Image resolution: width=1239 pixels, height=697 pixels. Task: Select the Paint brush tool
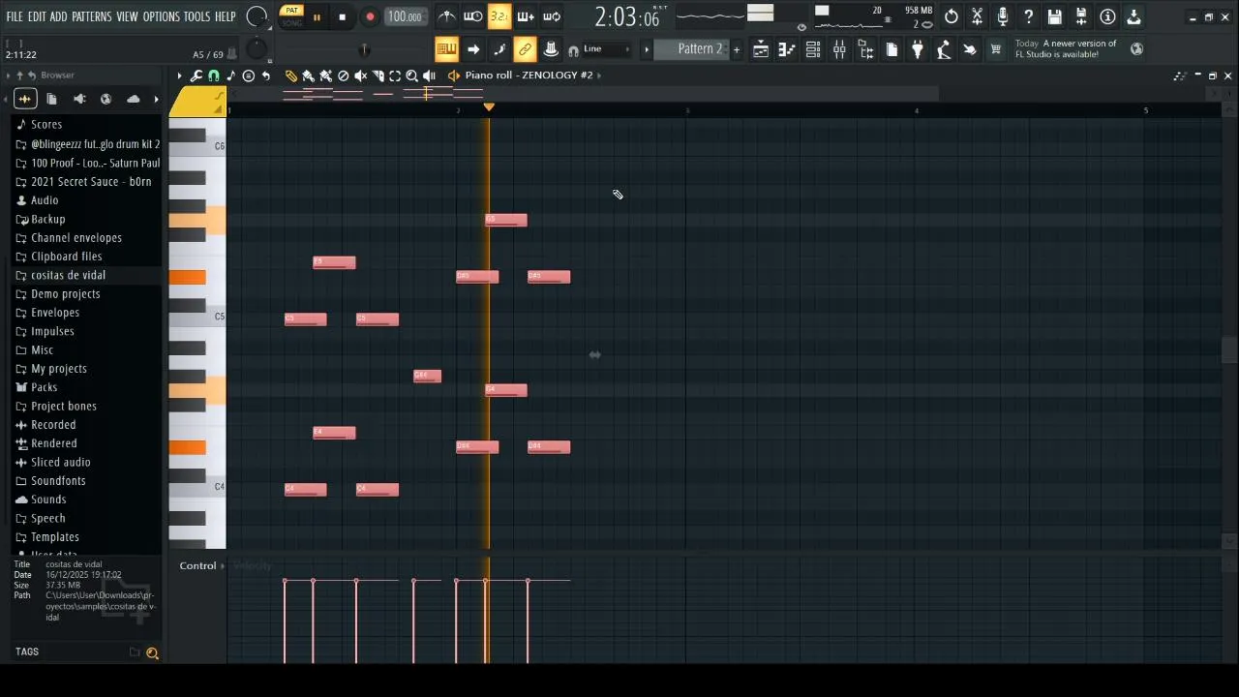pyautogui.click(x=308, y=76)
